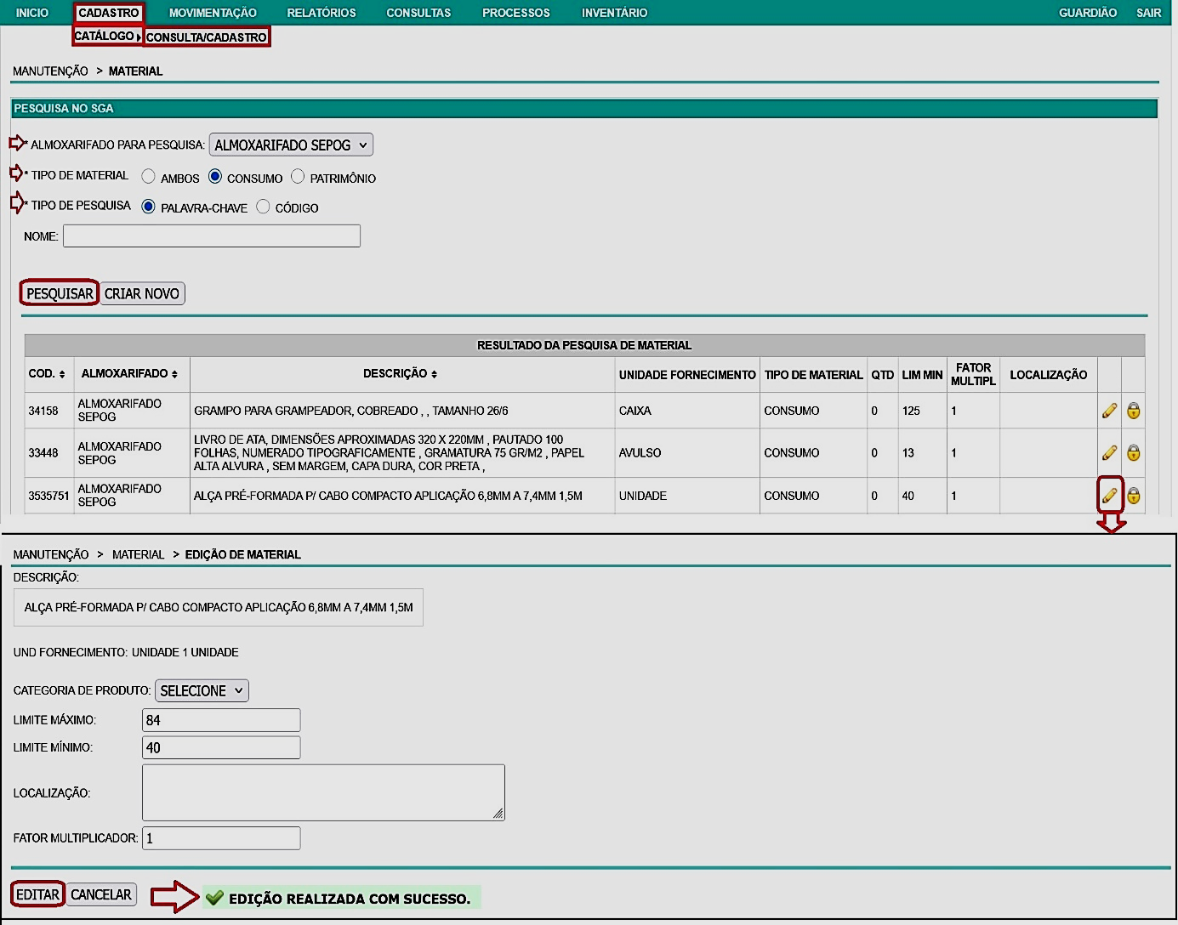Open the MOVIMENTAÇÃO menu
The height and width of the screenshot is (925, 1178).
213,13
